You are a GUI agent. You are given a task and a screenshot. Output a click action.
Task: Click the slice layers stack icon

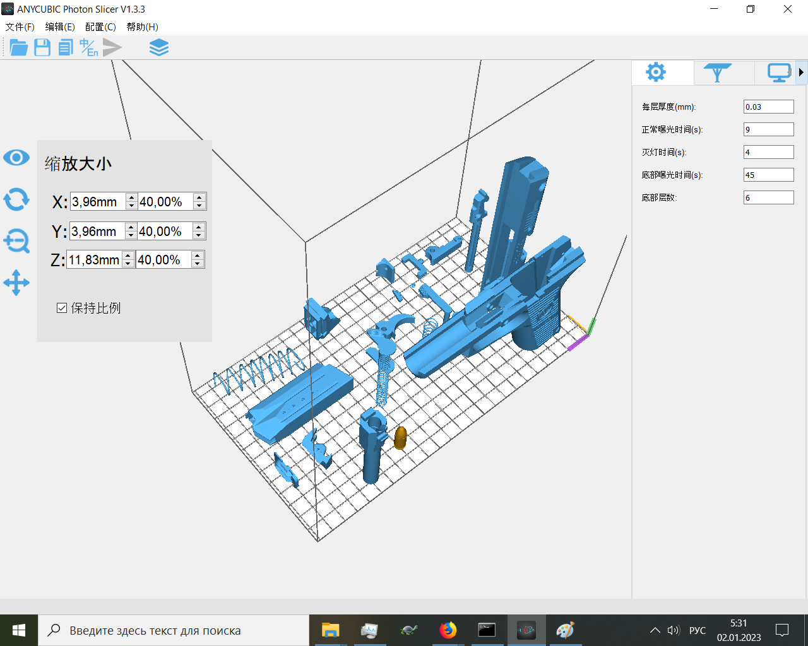point(158,47)
